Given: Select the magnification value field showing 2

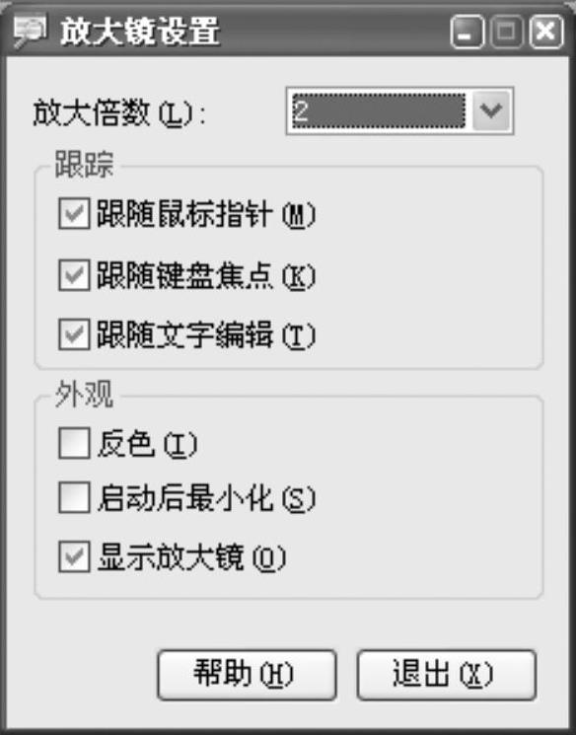Looking at the screenshot, I should 379,110.
